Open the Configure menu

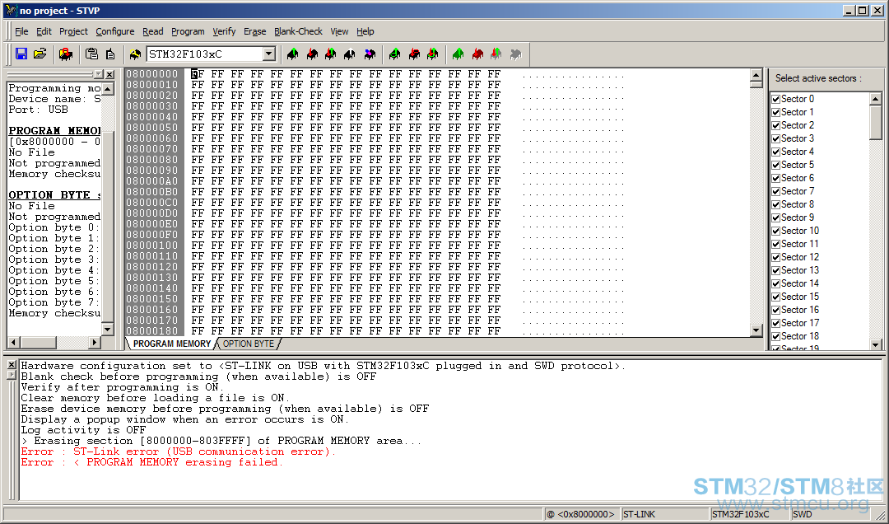pos(115,31)
